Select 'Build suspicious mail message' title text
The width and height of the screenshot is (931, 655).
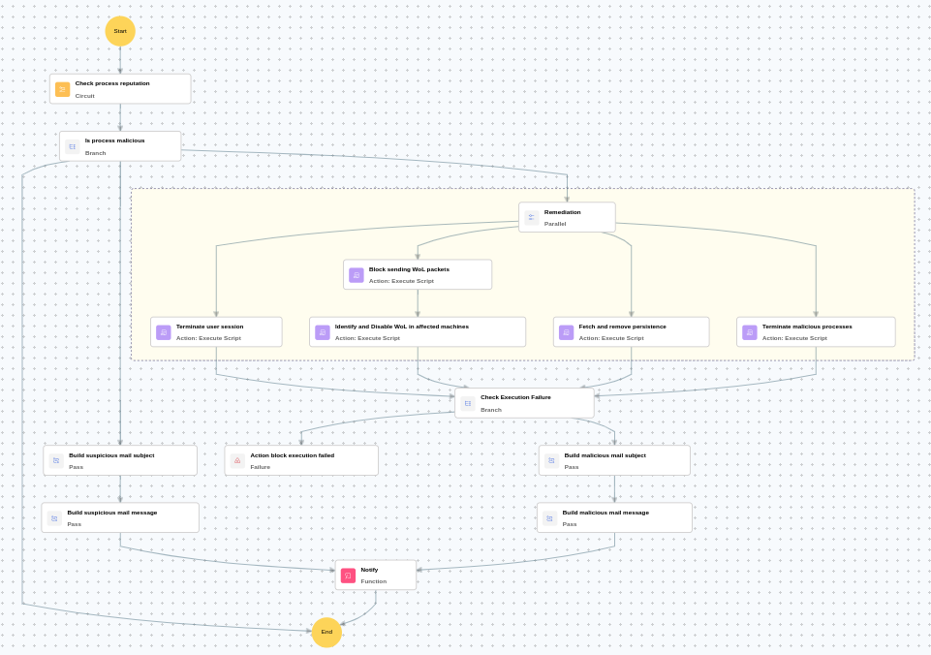[x=112, y=513]
